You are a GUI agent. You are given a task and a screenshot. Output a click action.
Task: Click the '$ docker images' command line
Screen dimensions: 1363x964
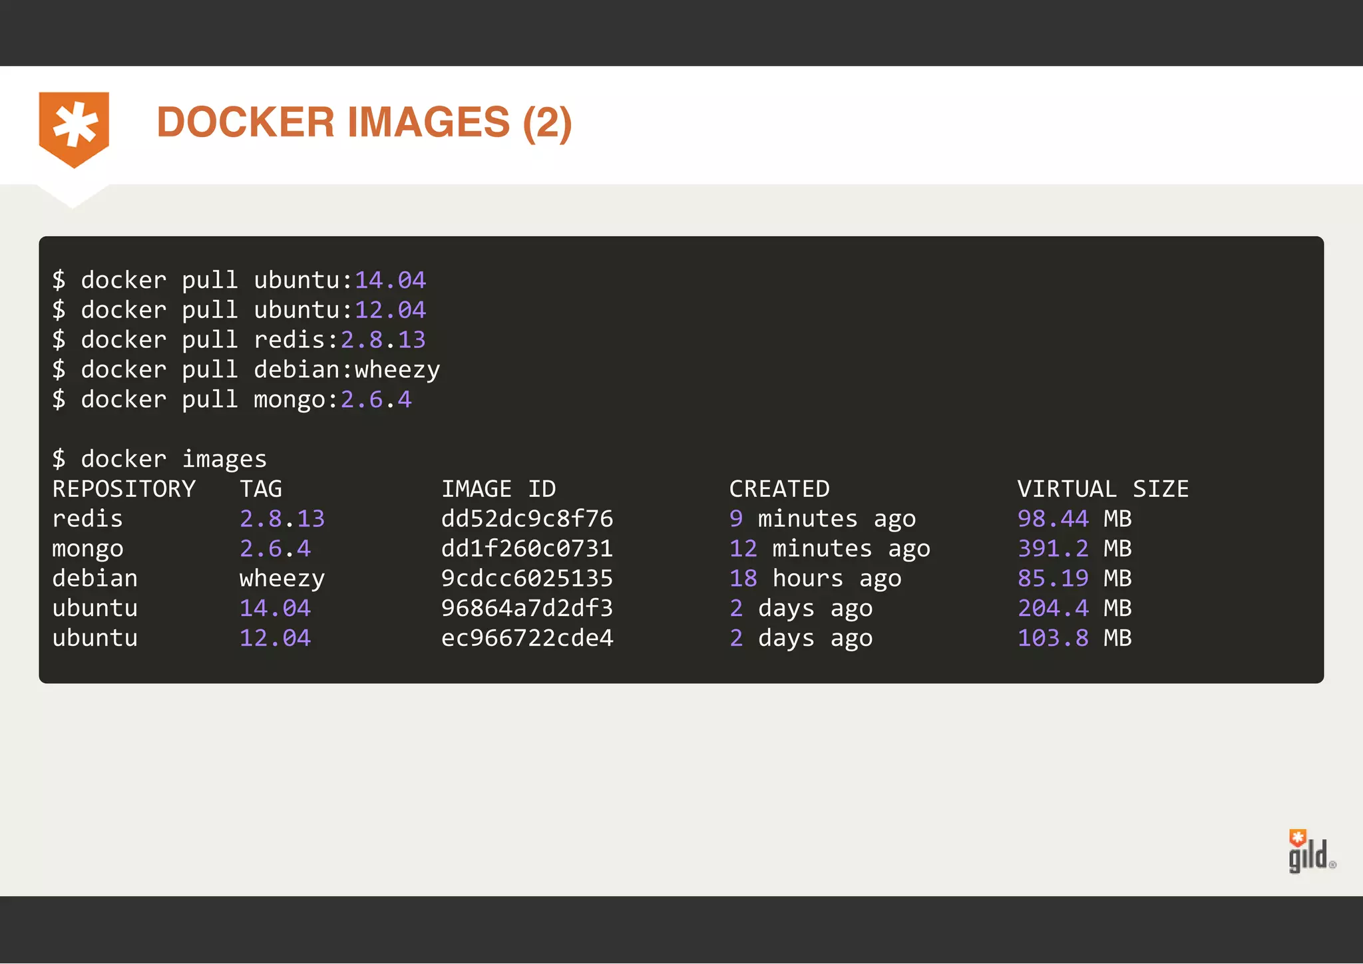click(x=160, y=459)
